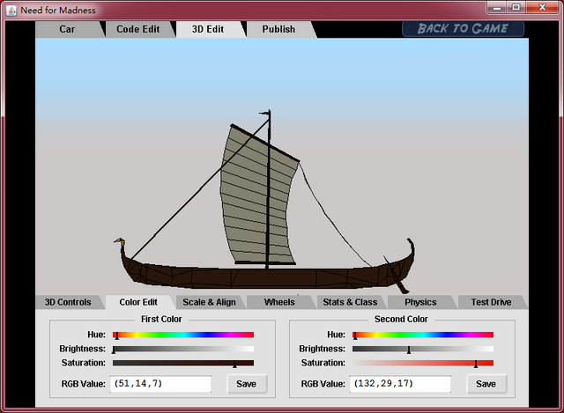Screen dimensions: 564x413
Task: Click the Second Color brightness slider
Action: coord(423,349)
